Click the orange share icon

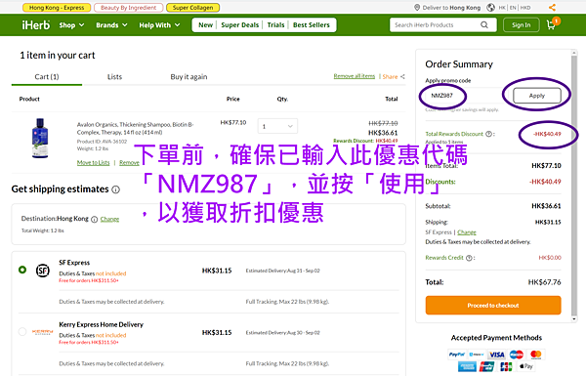point(552,7)
